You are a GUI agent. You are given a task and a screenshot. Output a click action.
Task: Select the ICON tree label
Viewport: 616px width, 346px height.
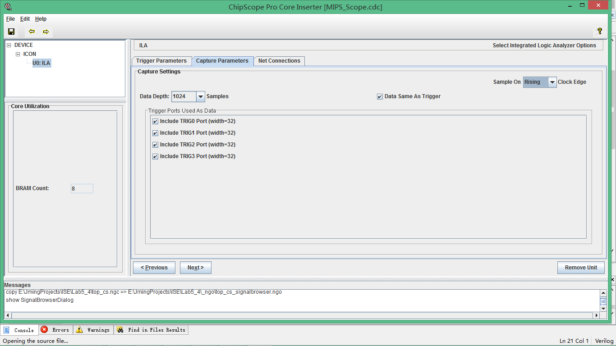pos(30,54)
